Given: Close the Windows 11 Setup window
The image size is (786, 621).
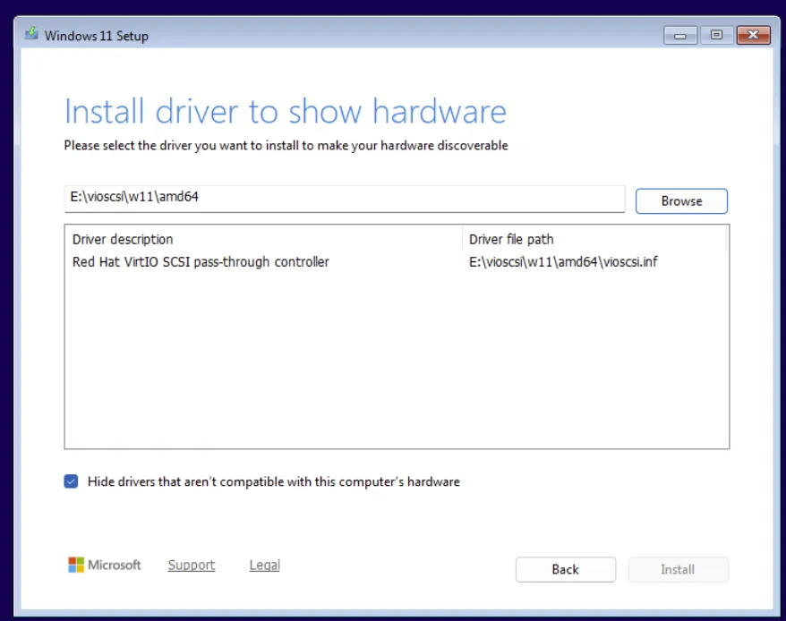Looking at the screenshot, I should (753, 35).
